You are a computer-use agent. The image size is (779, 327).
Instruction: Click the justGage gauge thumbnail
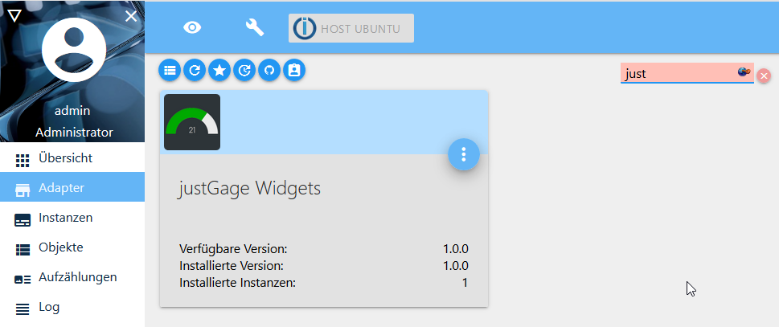192,122
